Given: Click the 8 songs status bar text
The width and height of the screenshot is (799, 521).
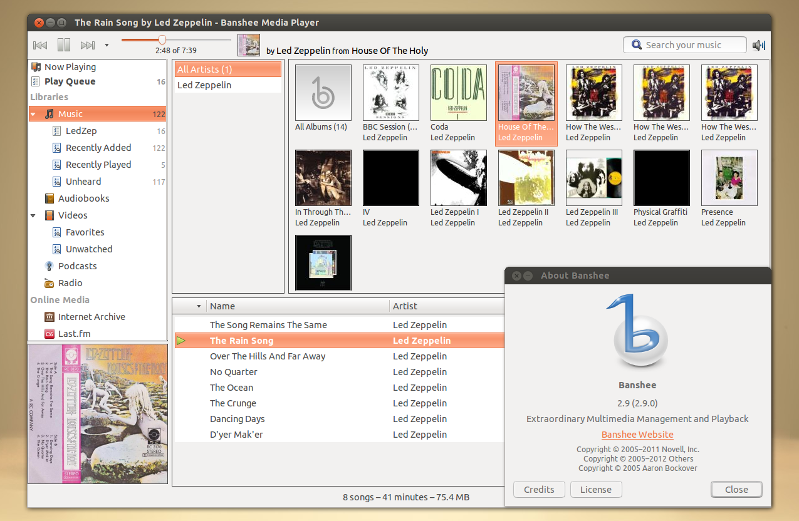Looking at the screenshot, I should point(406,497).
